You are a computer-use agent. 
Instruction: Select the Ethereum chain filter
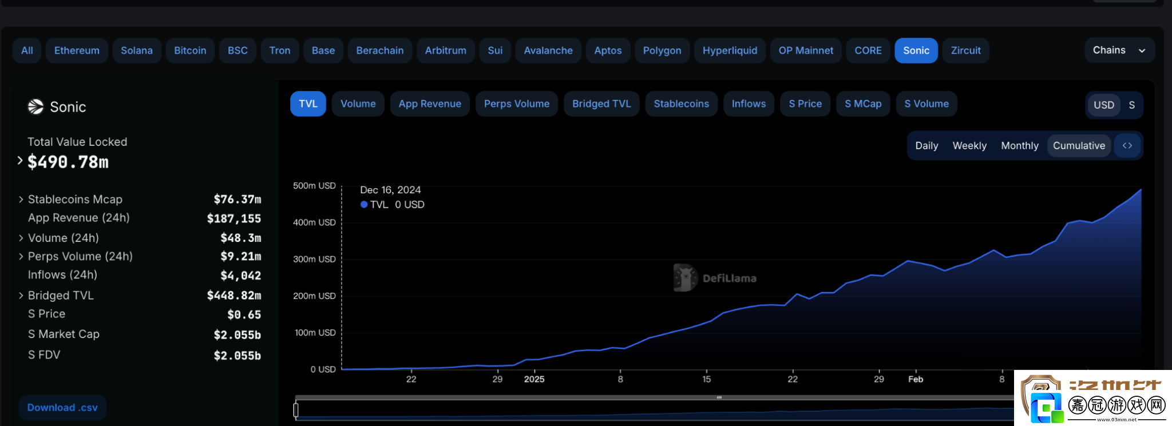point(77,51)
